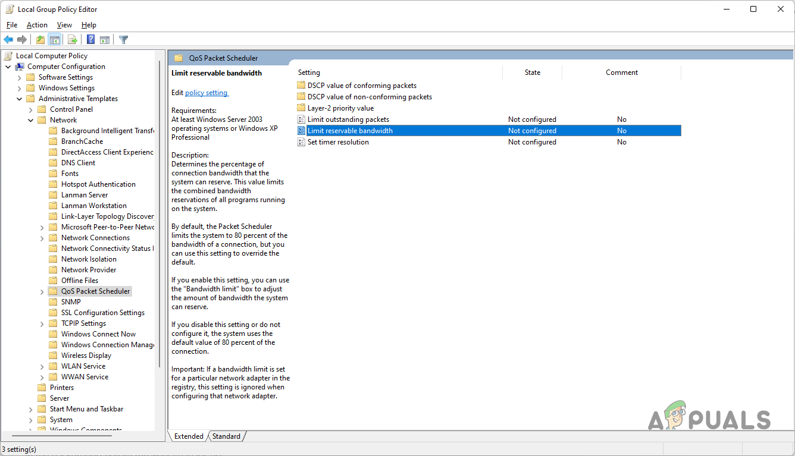This screenshot has height=456, width=795.
Task: Select the Windows Connect Now tree item
Action: pyautogui.click(x=98, y=334)
